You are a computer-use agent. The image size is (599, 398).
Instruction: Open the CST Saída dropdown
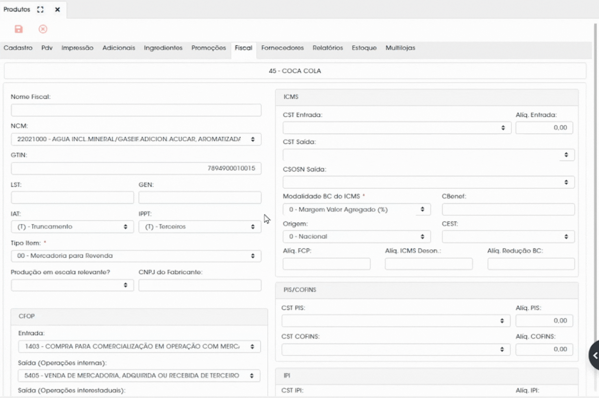pos(429,155)
